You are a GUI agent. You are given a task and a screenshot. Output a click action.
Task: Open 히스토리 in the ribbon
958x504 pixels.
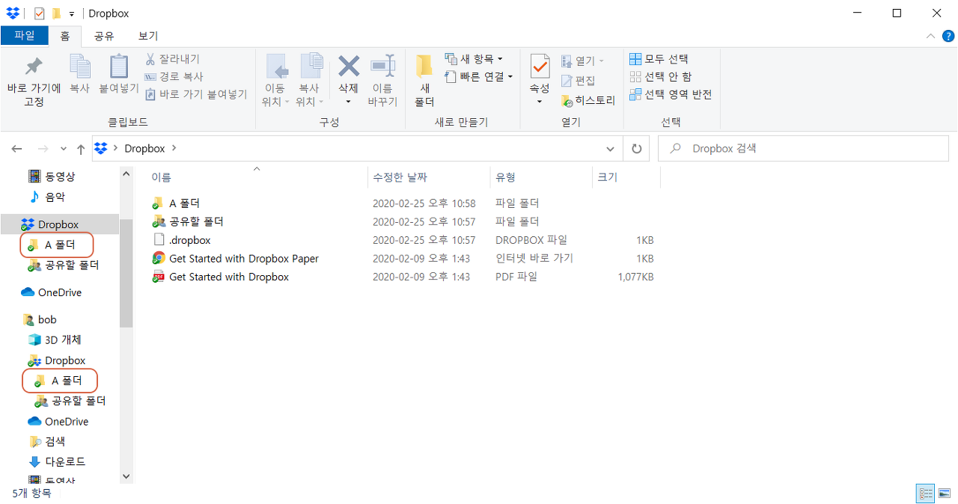point(588,99)
